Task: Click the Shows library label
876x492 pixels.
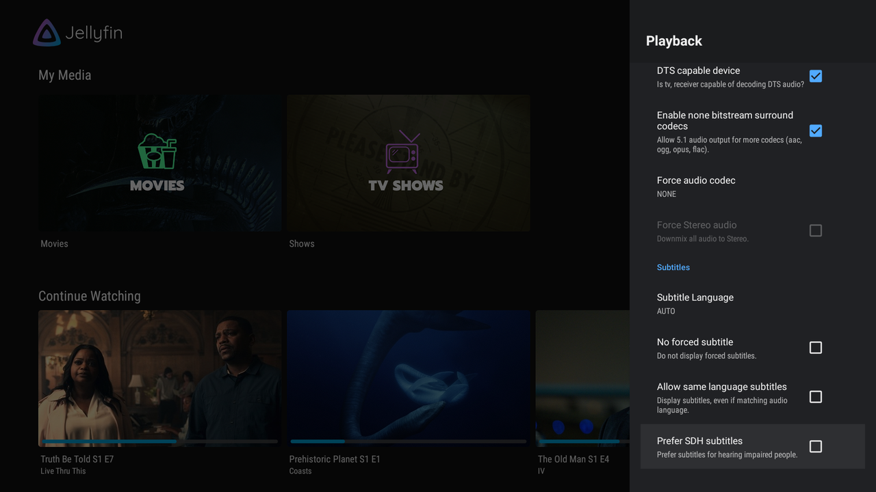Action: coord(302,243)
